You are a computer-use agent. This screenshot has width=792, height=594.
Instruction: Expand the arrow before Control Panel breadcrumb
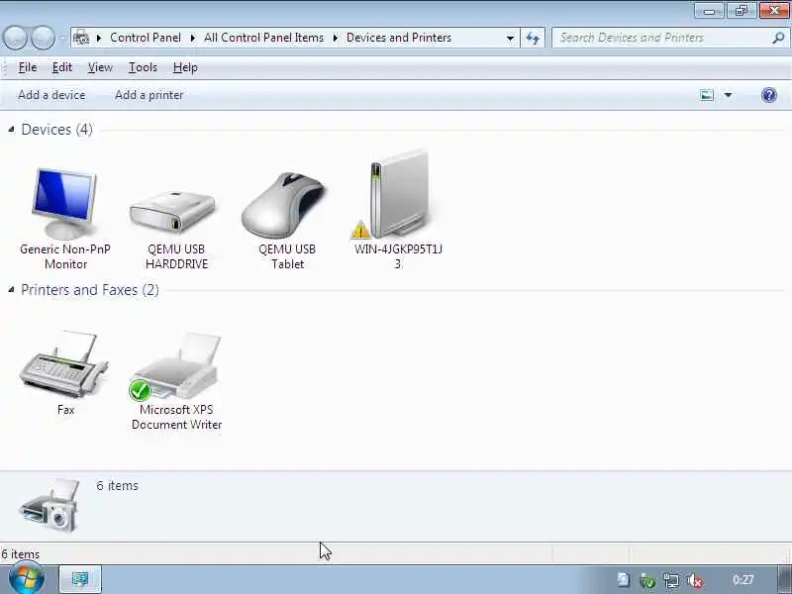[x=99, y=38]
